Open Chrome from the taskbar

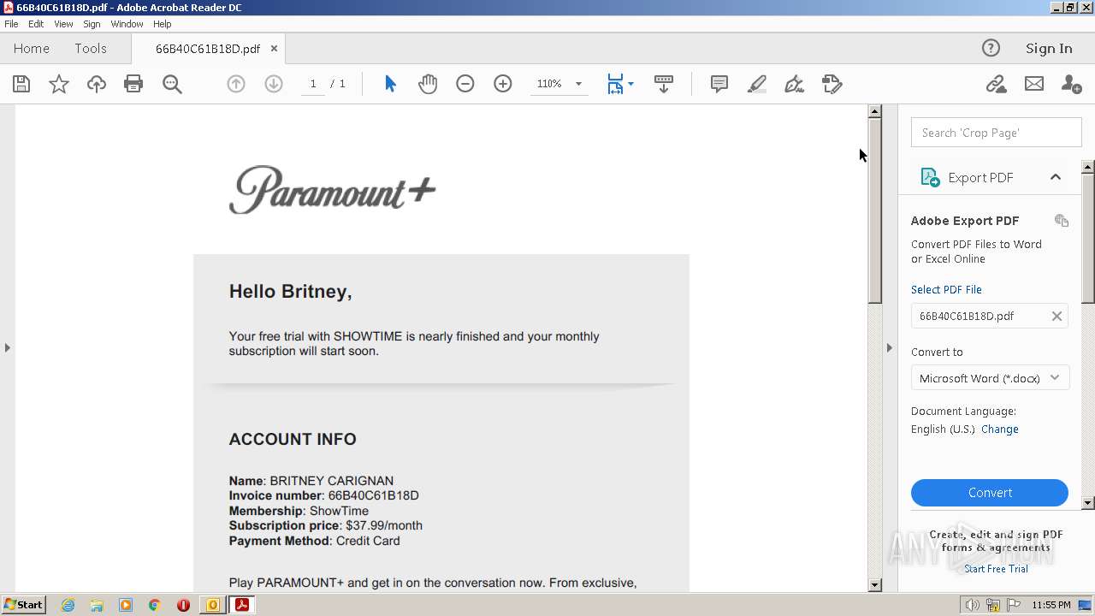(x=155, y=605)
